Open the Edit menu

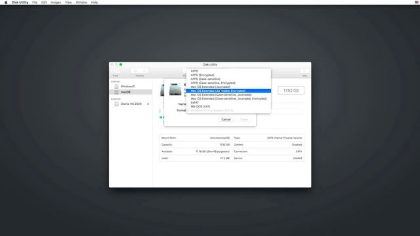(44, 3)
